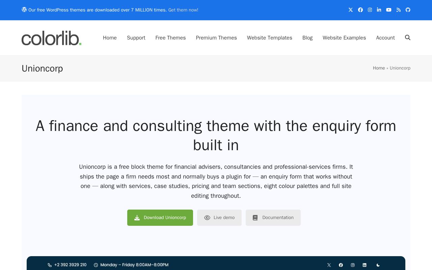
Task: Open the RSS feed icon
Action: click(x=399, y=10)
